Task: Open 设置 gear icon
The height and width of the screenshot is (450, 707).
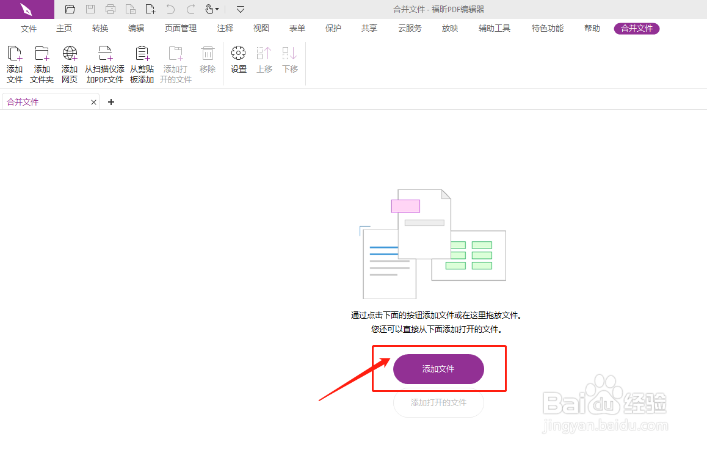Action: coord(239,60)
